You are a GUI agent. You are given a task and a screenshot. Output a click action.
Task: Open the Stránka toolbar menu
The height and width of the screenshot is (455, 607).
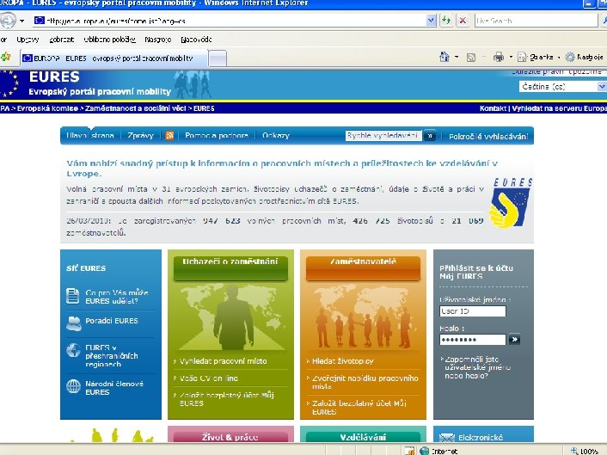[538, 58]
